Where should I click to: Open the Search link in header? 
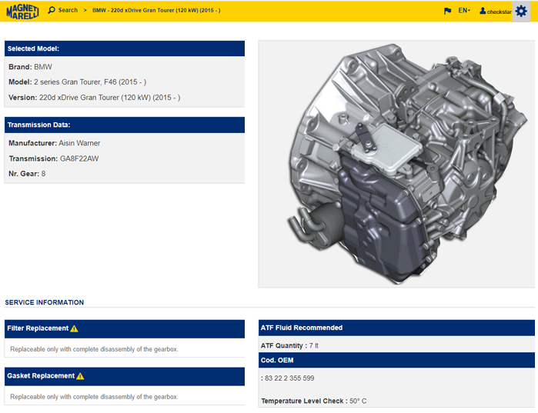coord(68,10)
